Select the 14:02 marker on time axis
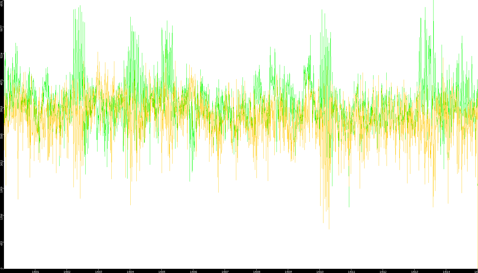 pyautogui.click(x=67, y=272)
